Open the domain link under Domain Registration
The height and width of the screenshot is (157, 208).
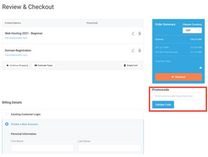[15, 55]
